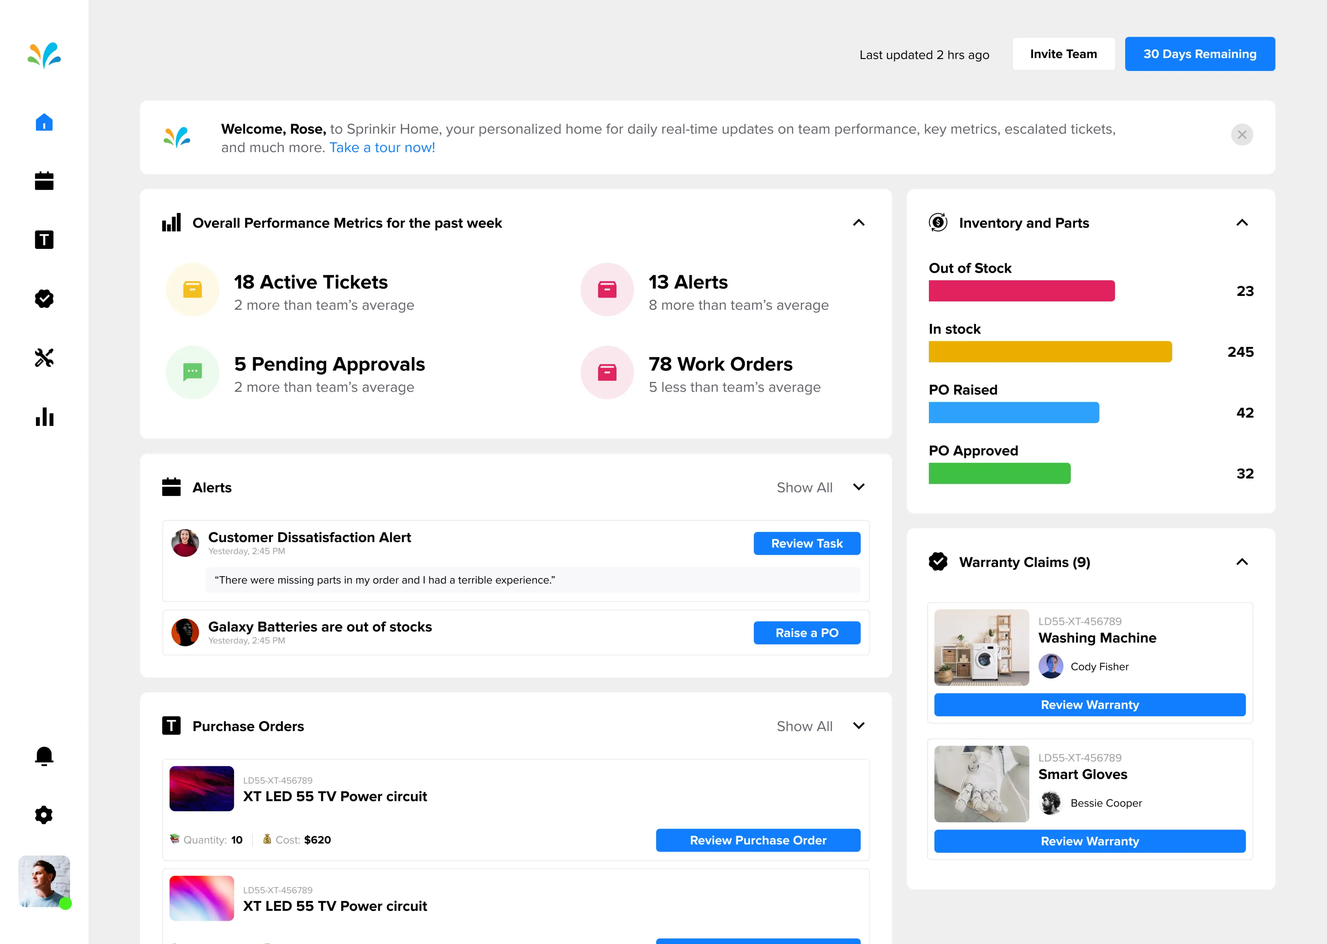
Task: Click '78 Work Orders' text
Action: 721,364
